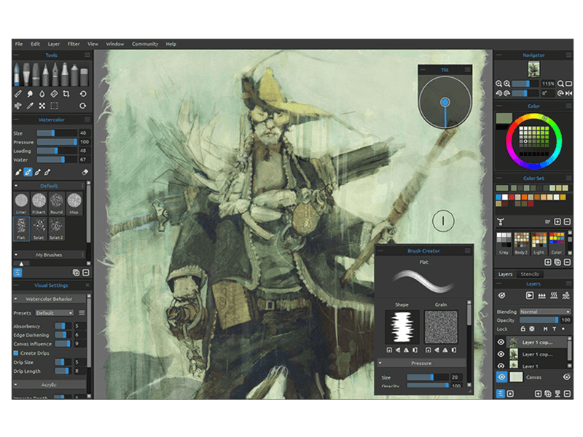583x437 pixels.
Task: Click the lock layer padlock icon
Action: click(523, 328)
